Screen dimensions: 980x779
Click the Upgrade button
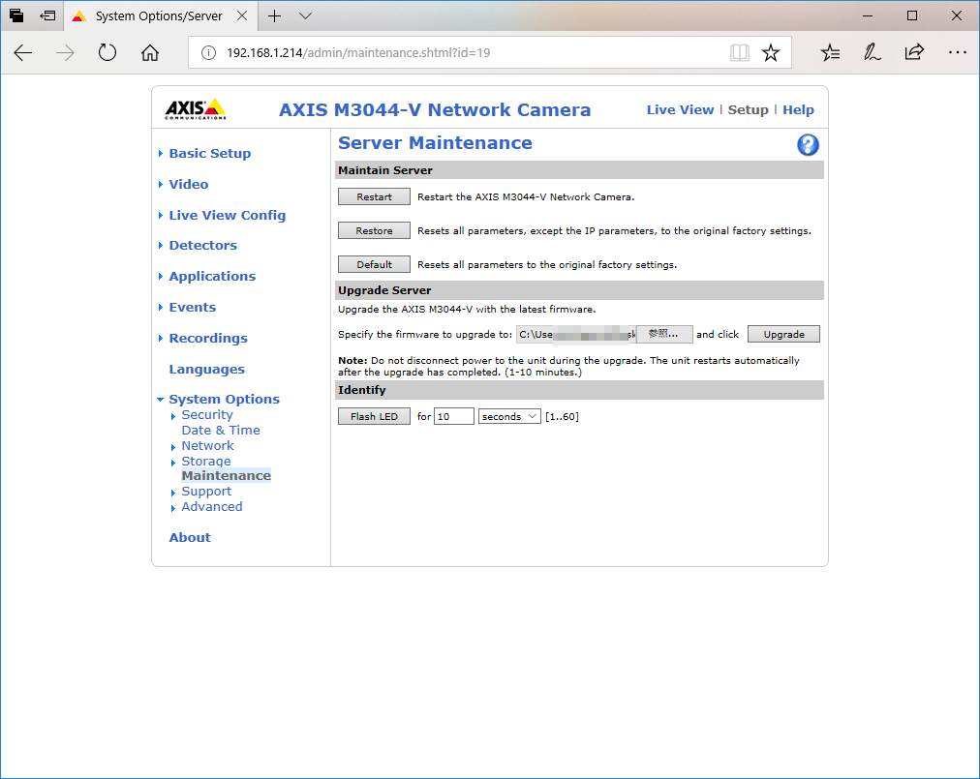click(x=783, y=334)
